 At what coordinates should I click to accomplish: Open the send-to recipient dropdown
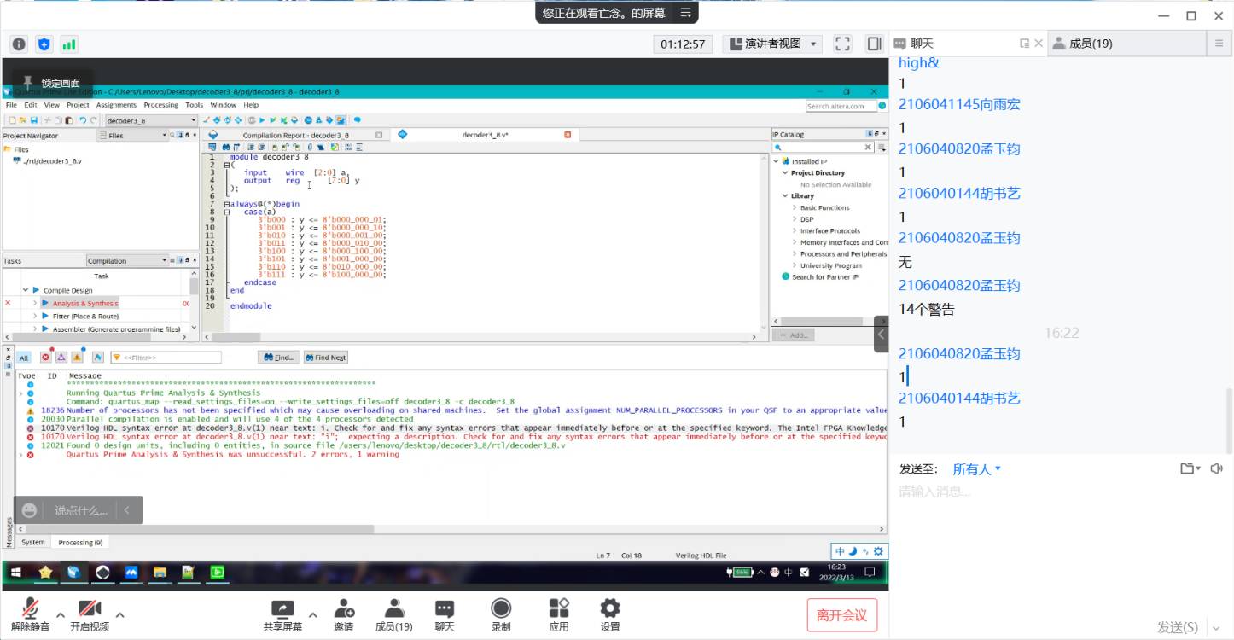coord(976,469)
